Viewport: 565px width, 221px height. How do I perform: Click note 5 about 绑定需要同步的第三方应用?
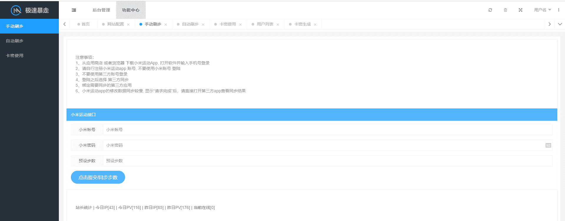click(104, 85)
